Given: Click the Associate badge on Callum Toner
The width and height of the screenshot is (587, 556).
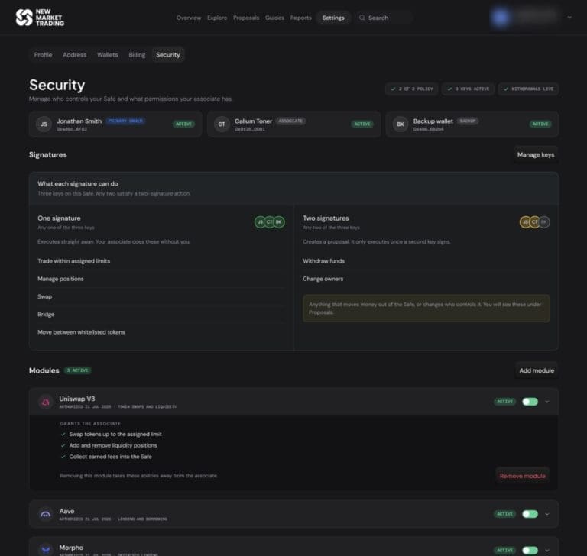Looking at the screenshot, I should tap(290, 121).
